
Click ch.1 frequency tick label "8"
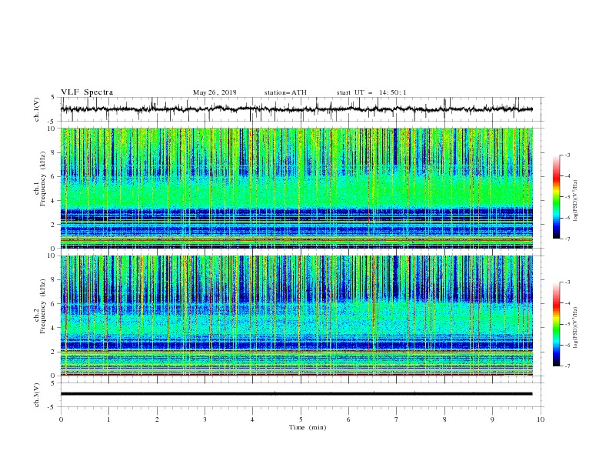54,152
